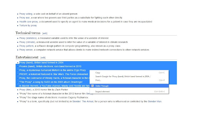Edit the Technical terms section
213x133 pixels.
point(45,34)
